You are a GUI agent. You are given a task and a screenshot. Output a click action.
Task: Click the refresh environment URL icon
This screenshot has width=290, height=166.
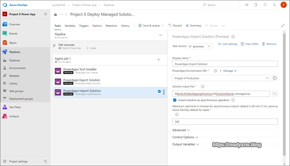coord(274,78)
